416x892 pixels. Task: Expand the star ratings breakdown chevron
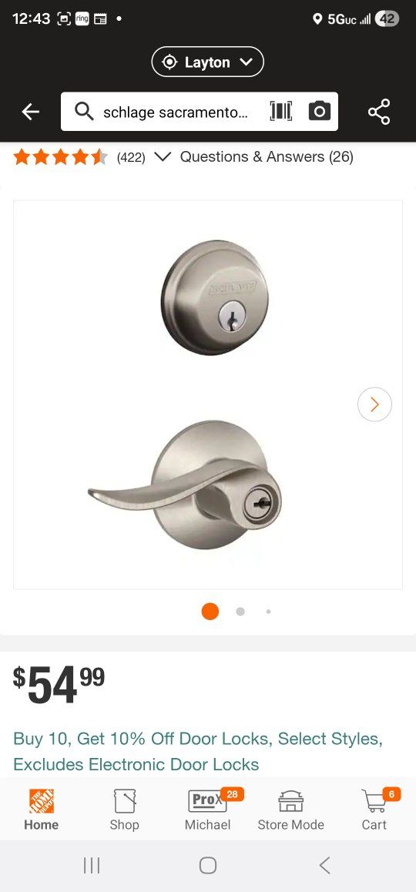[163, 157]
